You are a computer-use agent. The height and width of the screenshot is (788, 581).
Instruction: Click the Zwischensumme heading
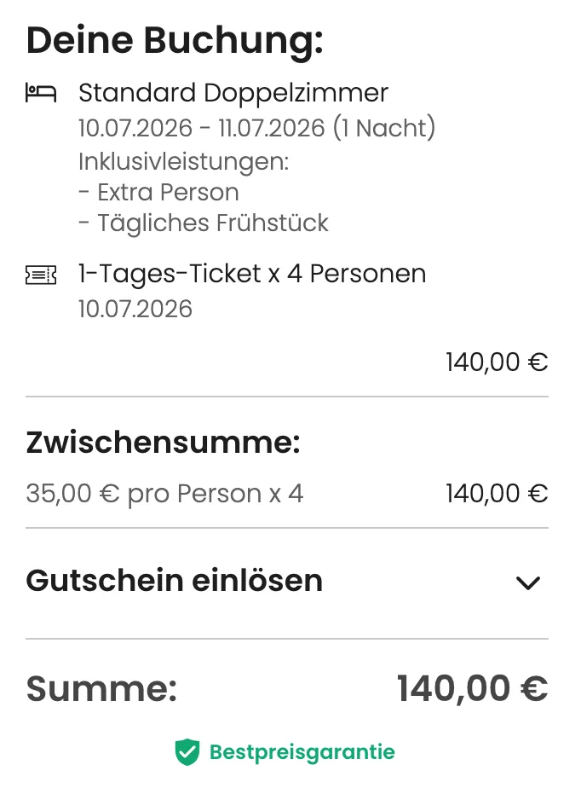point(163,443)
